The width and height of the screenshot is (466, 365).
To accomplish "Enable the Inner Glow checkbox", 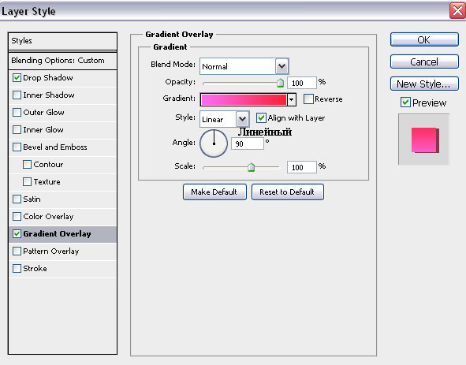I will click(17, 130).
